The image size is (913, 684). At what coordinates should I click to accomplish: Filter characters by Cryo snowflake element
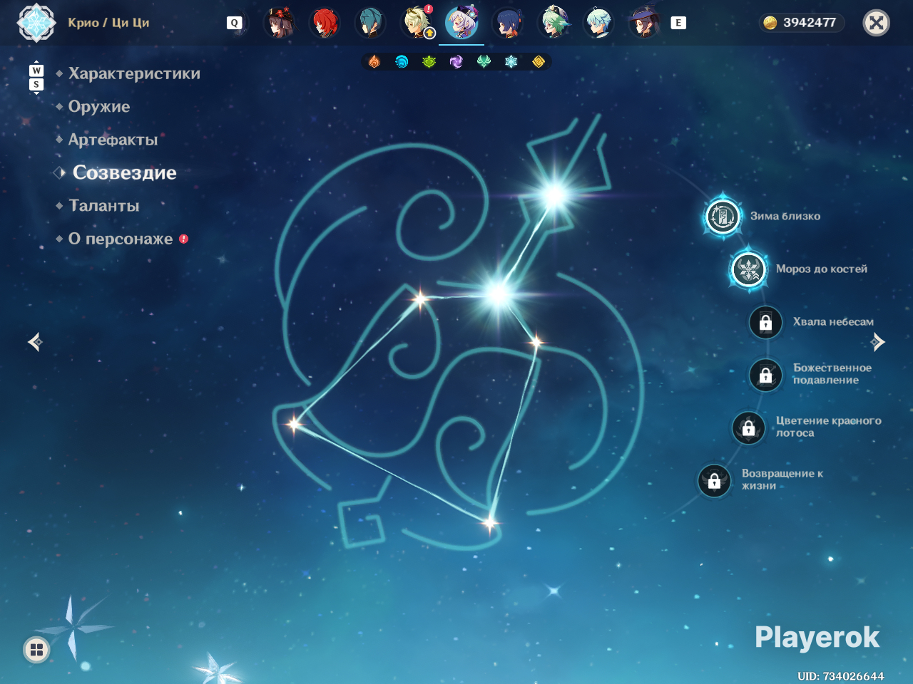[511, 62]
